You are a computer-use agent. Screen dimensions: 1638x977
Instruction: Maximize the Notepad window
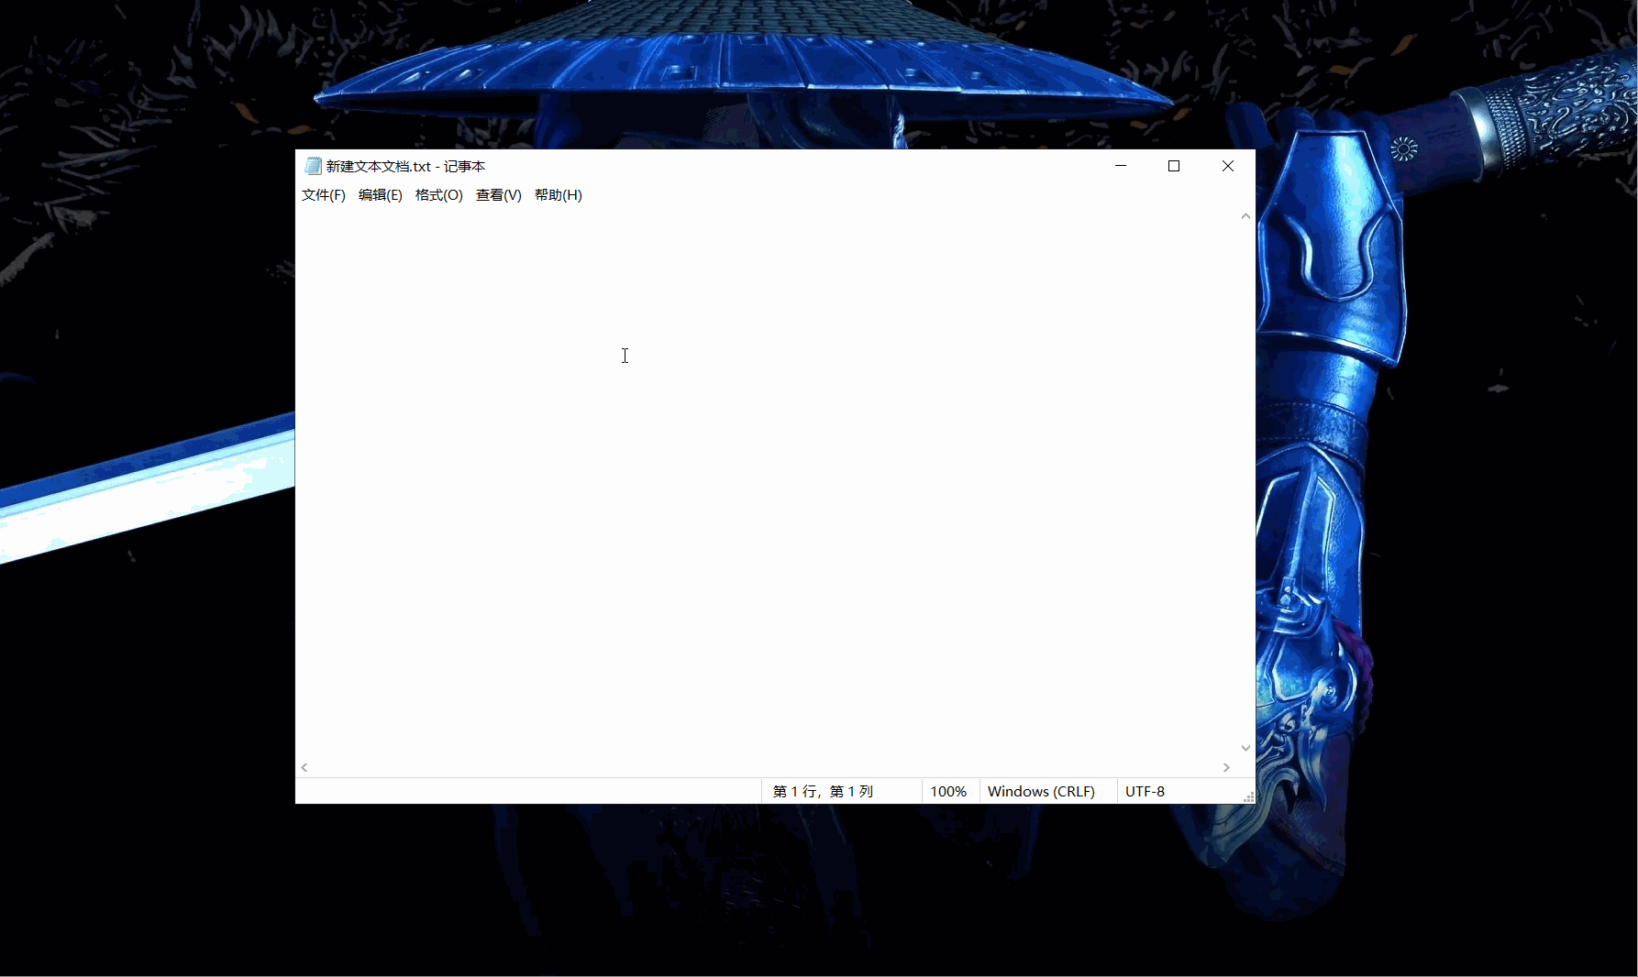click(x=1174, y=166)
